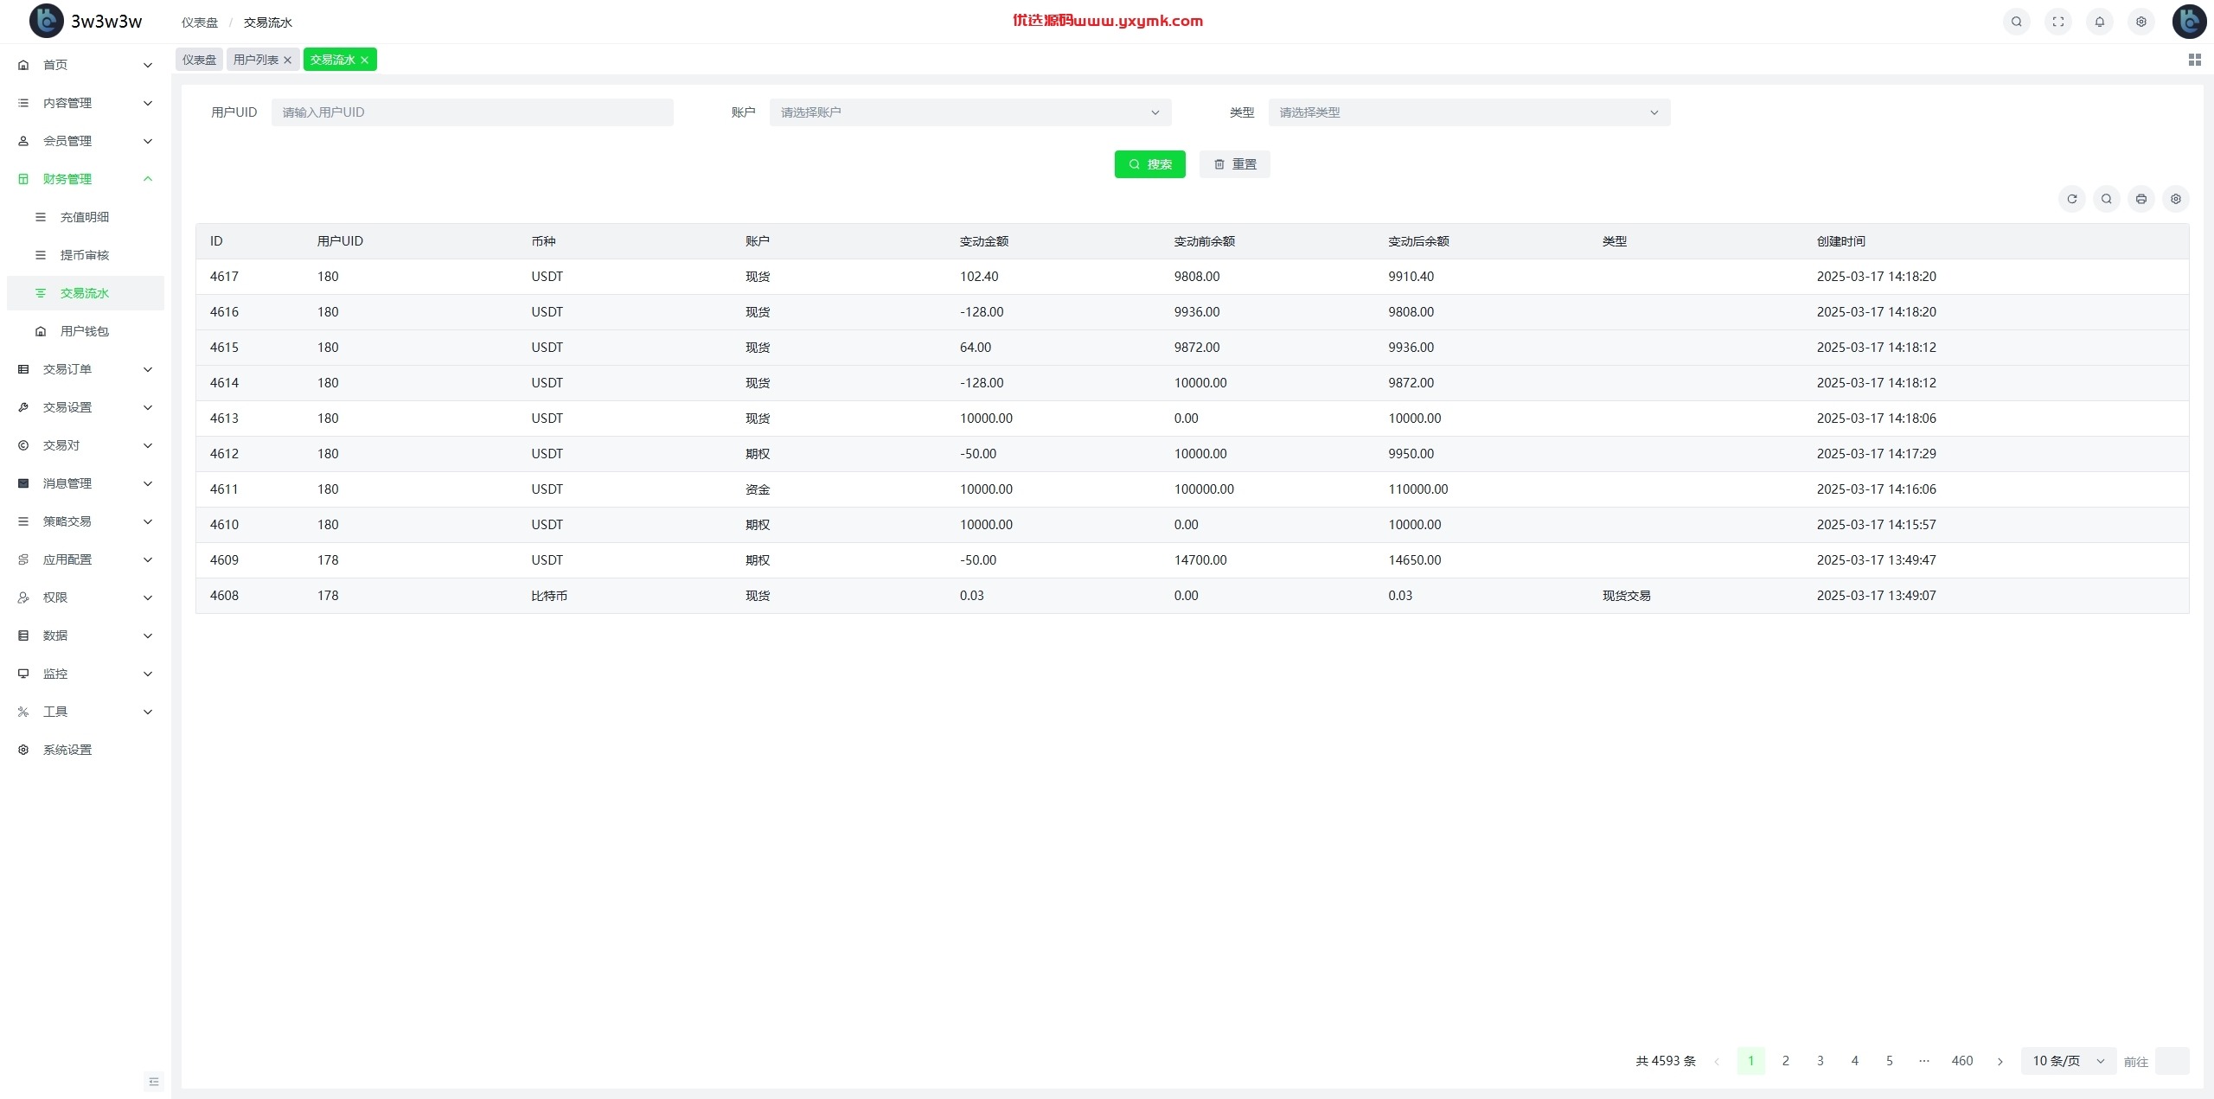Print the table data
This screenshot has height=1099, width=2214.
coord(2140,199)
